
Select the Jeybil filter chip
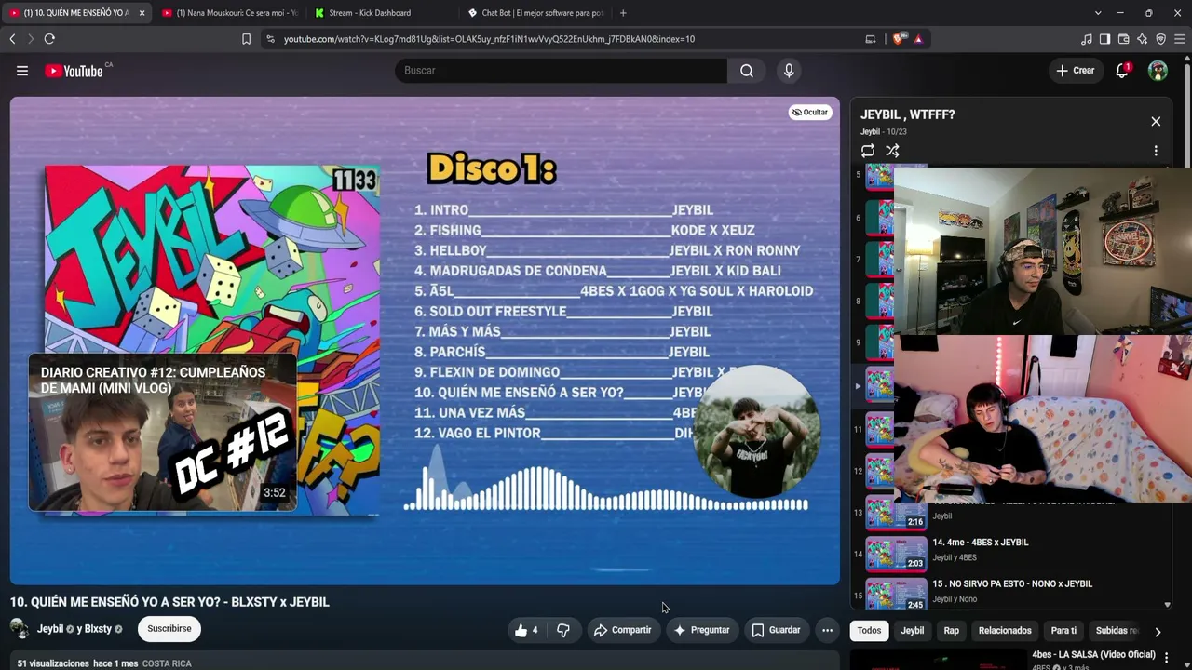click(x=913, y=631)
